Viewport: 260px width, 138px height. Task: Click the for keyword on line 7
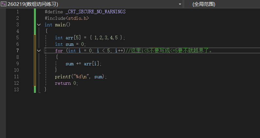[x=59, y=51]
